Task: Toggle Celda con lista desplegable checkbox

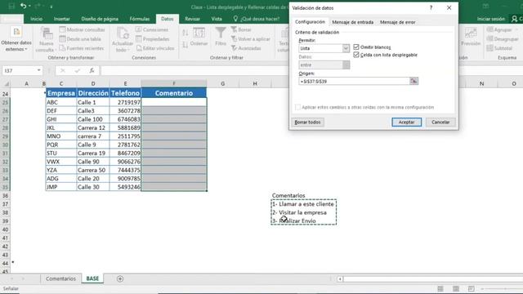Action: (x=356, y=55)
